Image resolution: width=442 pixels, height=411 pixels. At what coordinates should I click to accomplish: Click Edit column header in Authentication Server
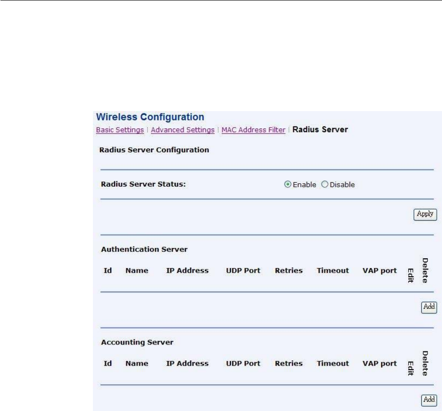coord(411,275)
